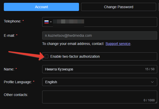Click the Russian flag icon
The width and height of the screenshot is (159, 109).
[x=47, y=22]
